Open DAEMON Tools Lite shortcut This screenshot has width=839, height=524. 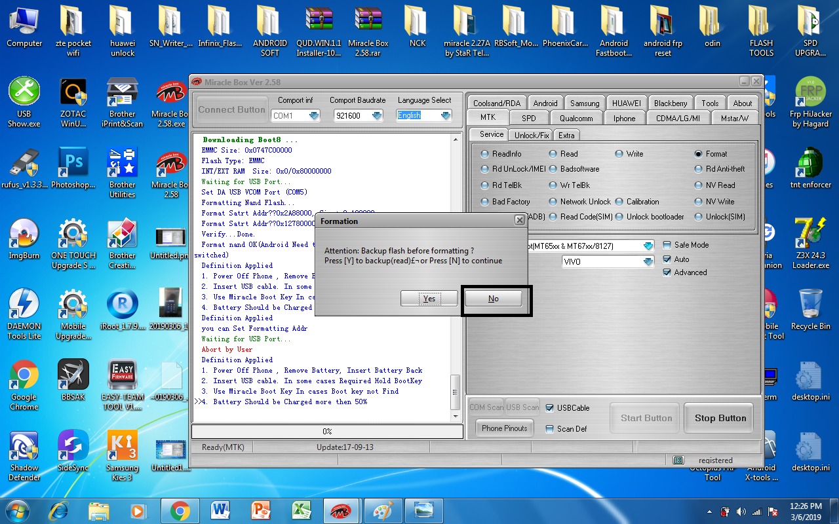pos(24,313)
